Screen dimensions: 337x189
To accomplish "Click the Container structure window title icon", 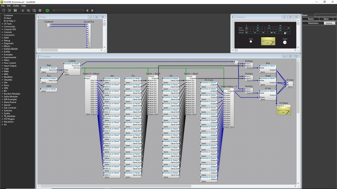I will [39, 56].
